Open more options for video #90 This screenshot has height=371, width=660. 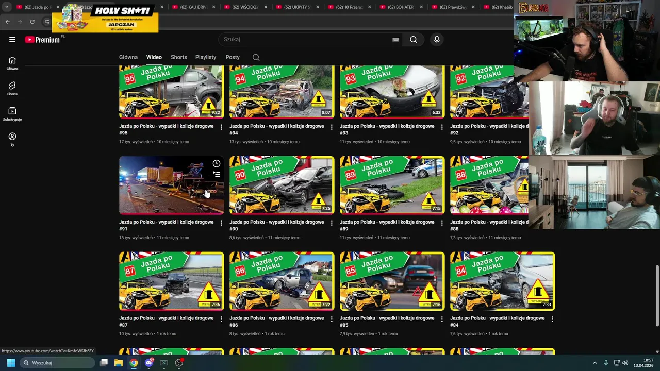tap(332, 223)
